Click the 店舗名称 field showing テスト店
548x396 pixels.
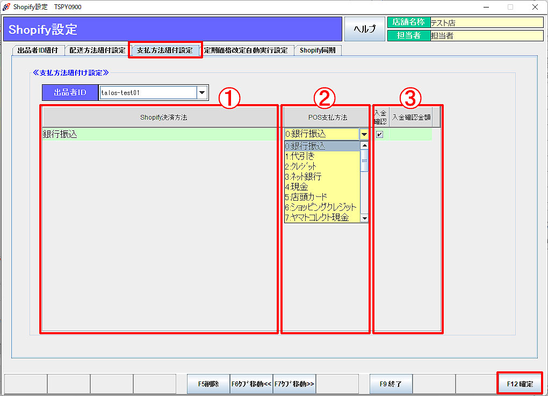click(x=487, y=23)
